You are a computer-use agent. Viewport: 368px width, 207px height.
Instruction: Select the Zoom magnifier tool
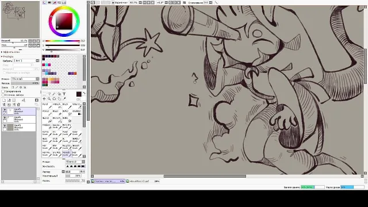pos(49,99)
